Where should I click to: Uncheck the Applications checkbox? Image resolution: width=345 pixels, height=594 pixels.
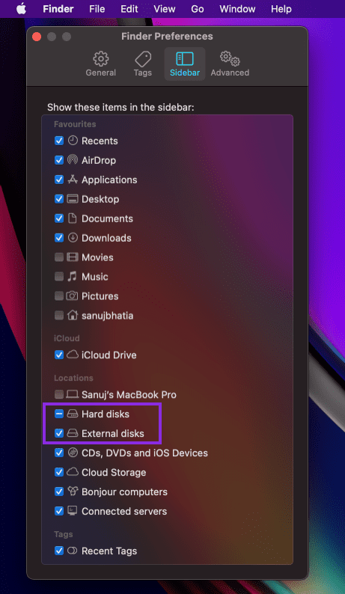point(59,180)
